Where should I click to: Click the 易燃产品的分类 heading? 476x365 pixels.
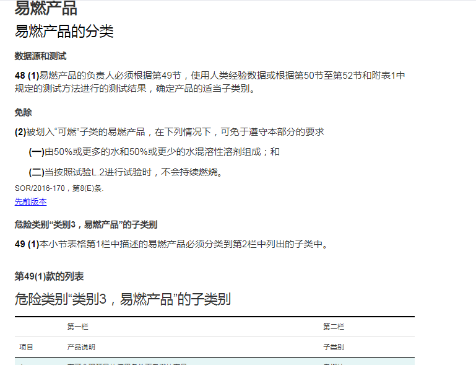tap(64, 32)
